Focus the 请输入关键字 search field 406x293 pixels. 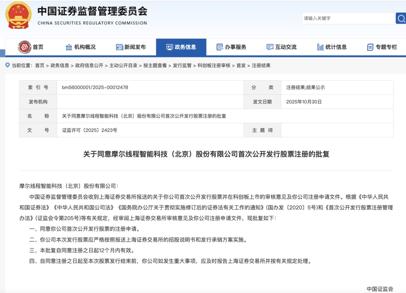coord(348,18)
